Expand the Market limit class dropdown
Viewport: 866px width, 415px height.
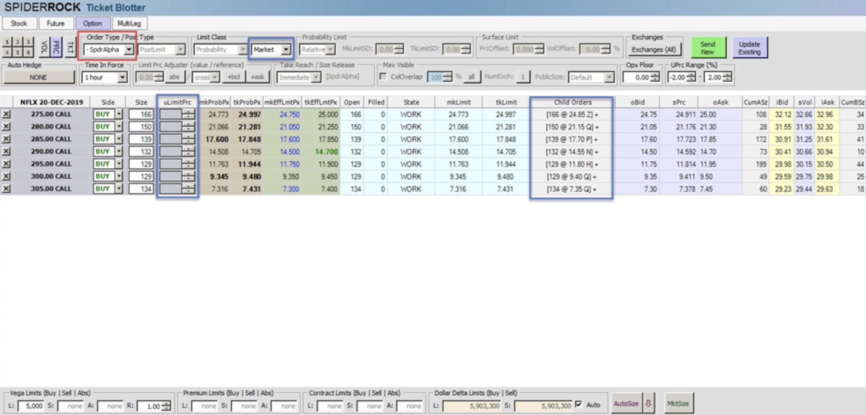click(286, 50)
